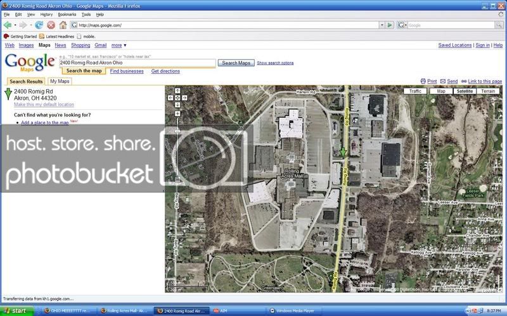Open search engine selector dropdown

(x=404, y=25)
